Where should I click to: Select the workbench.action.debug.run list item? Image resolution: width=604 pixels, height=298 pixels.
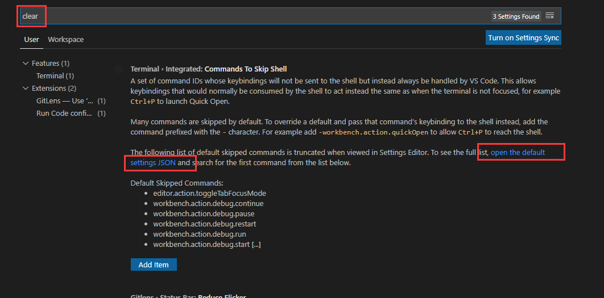200,234
